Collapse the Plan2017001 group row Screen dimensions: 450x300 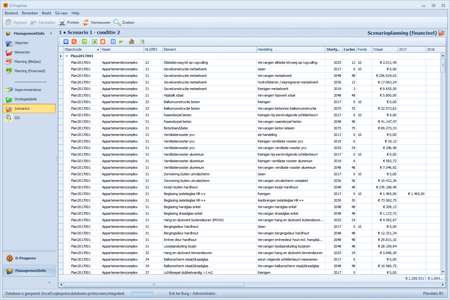pyautogui.click(x=67, y=56)
